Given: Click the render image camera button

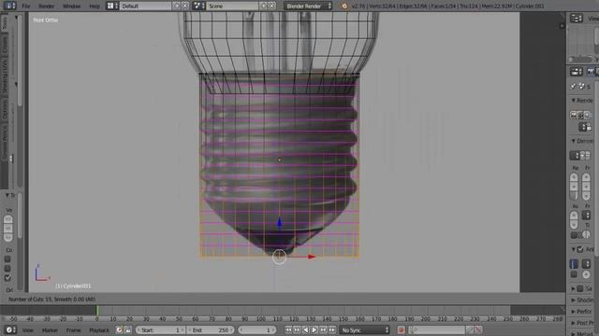Looking at the screenshot, I should tap(574, 115).
